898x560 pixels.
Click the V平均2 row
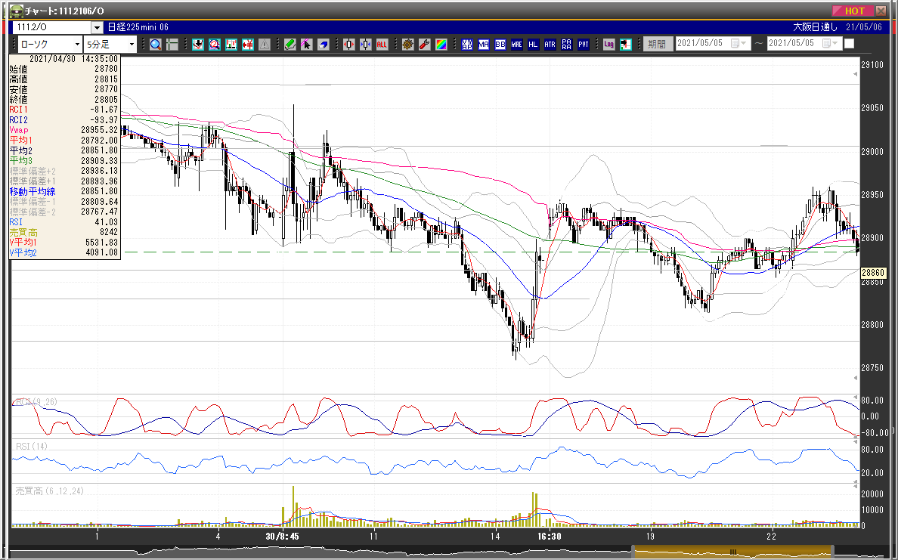(64, 252)
